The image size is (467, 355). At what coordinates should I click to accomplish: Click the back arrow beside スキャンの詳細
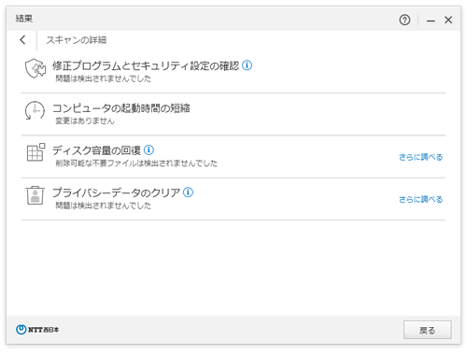coord(22,40)
